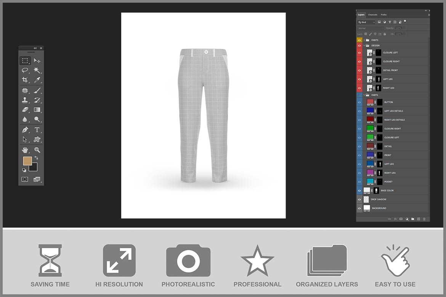
Task: Select the Lasso tool
Action: (25, 70)
